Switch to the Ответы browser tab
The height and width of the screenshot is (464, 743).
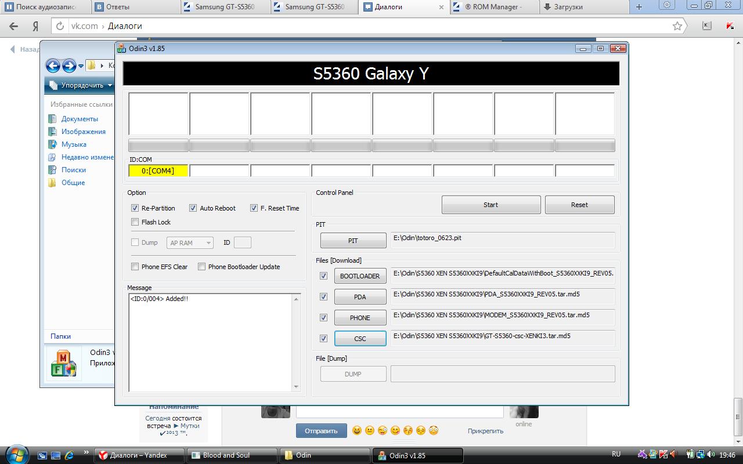(135, 8)
